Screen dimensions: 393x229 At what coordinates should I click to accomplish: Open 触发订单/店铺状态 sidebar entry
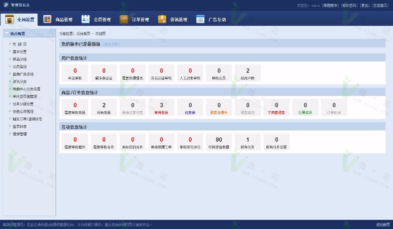28,119
